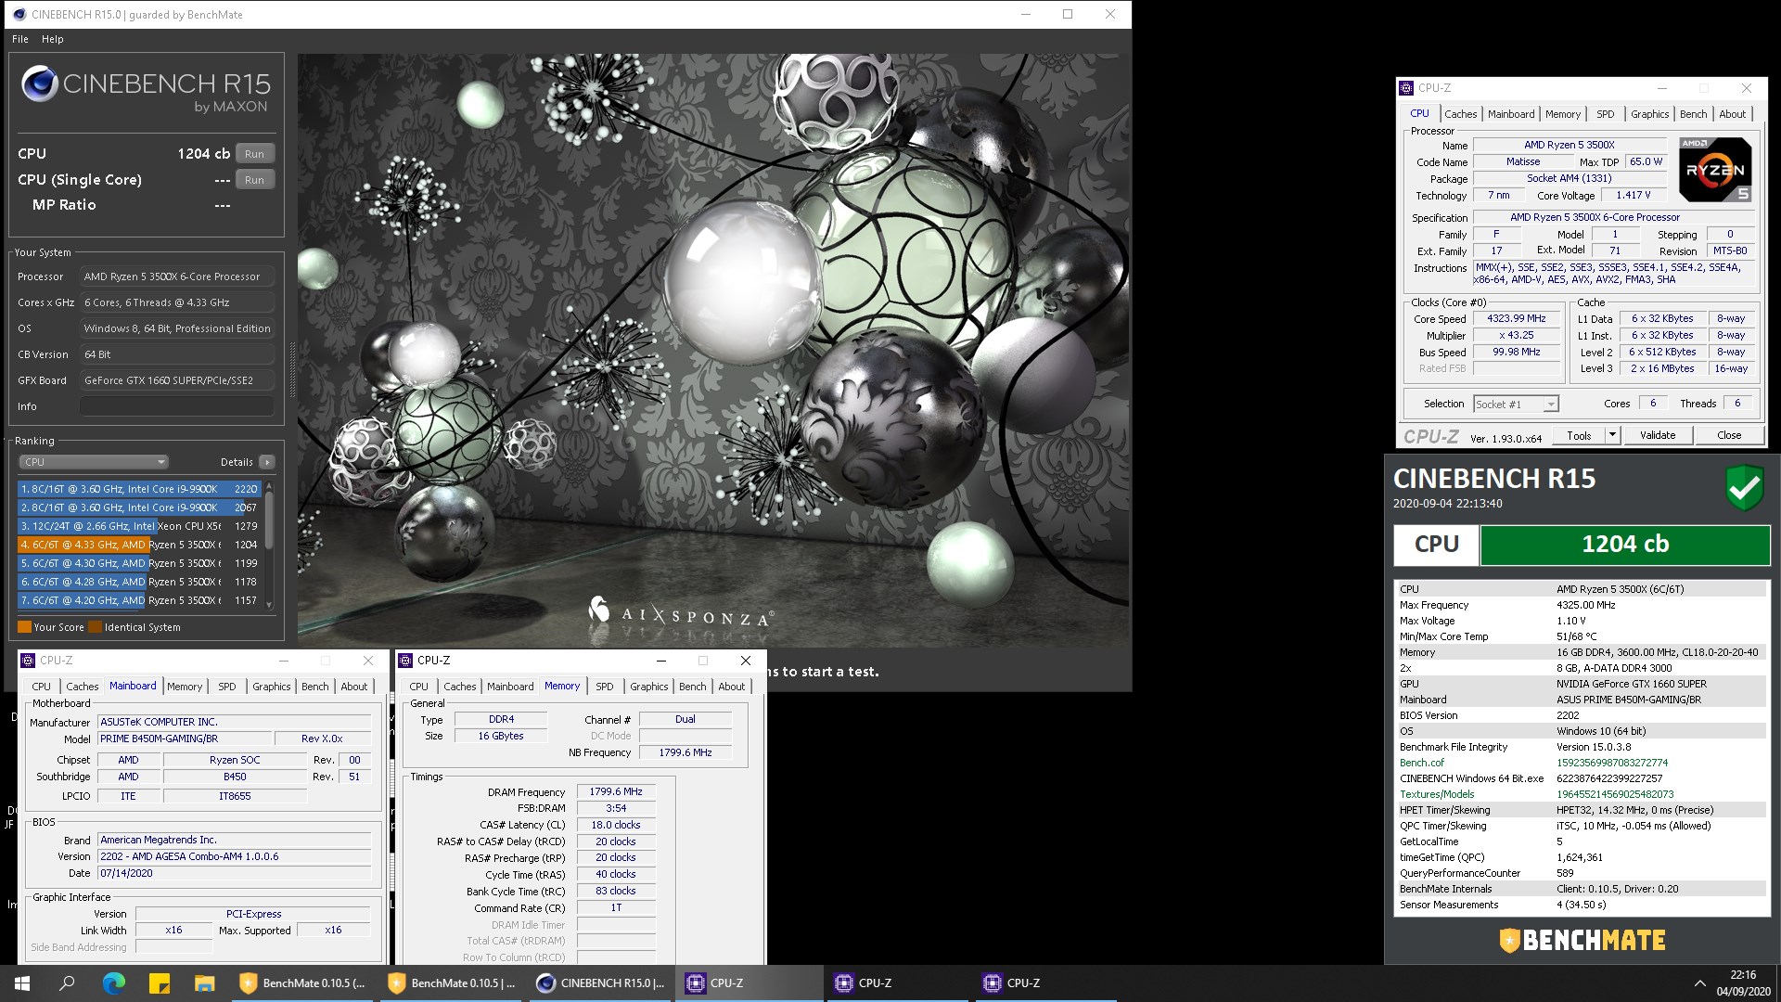This screenshot has width=1781, height=1002.
Task: Show hidden system tray icons
Action: pyautogui.click(x=1699, y=983)
